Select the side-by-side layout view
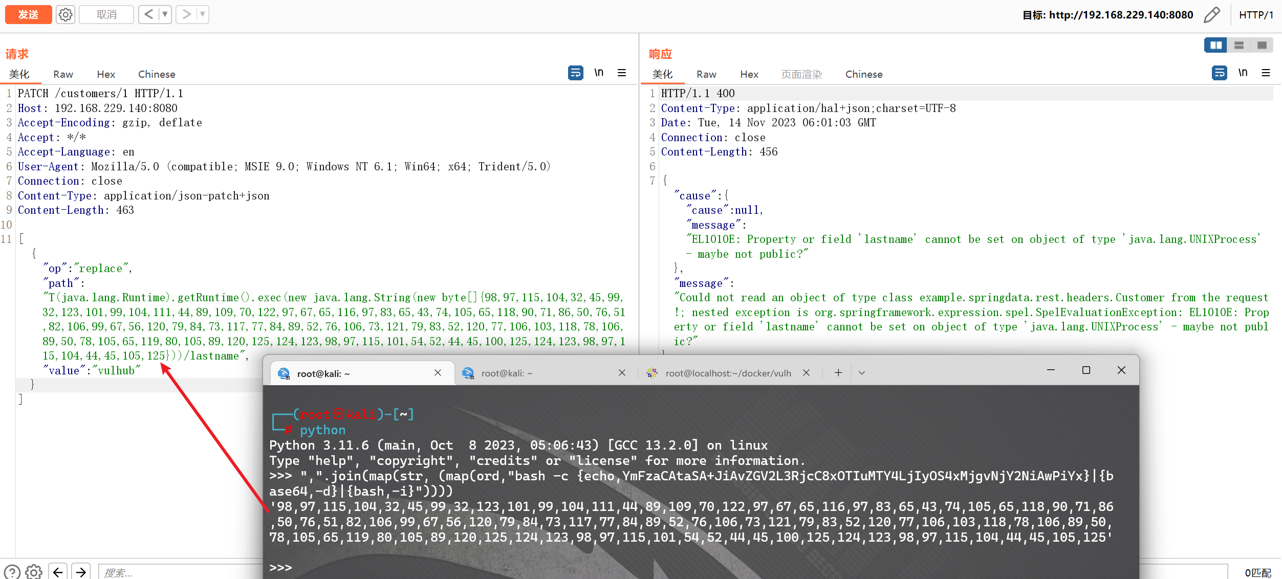 coord(1215,45)
